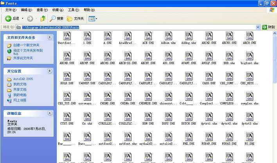Image resolution: width=277 pixels, height=163 pixels.
Task: Open AutoCAD 2005 in Other Places
Action: (23, 79)
